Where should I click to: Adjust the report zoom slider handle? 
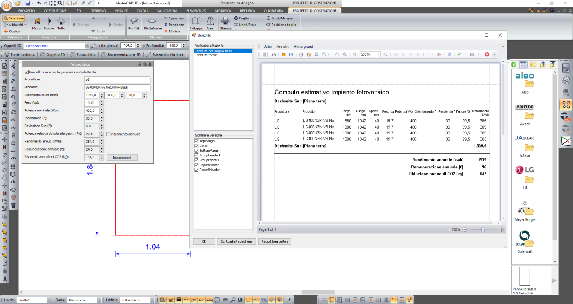click(x=483, y=229)
